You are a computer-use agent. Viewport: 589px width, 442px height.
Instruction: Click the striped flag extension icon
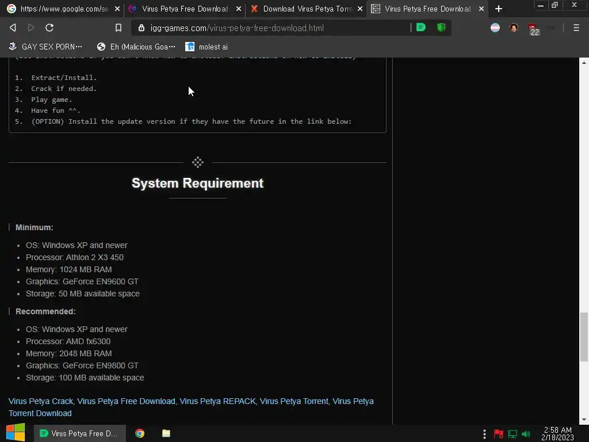tap(495, 28)
